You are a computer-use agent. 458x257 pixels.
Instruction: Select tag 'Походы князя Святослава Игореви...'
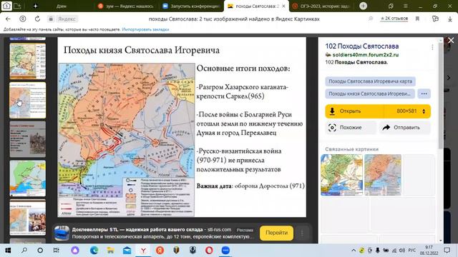[x=370, y=94]
